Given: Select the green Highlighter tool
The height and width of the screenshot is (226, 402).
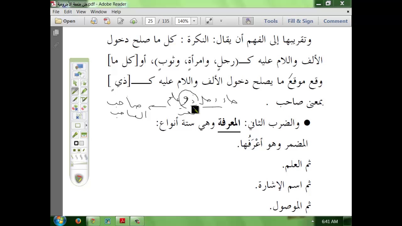Looking at the screenshot, I should click(84, 91).
